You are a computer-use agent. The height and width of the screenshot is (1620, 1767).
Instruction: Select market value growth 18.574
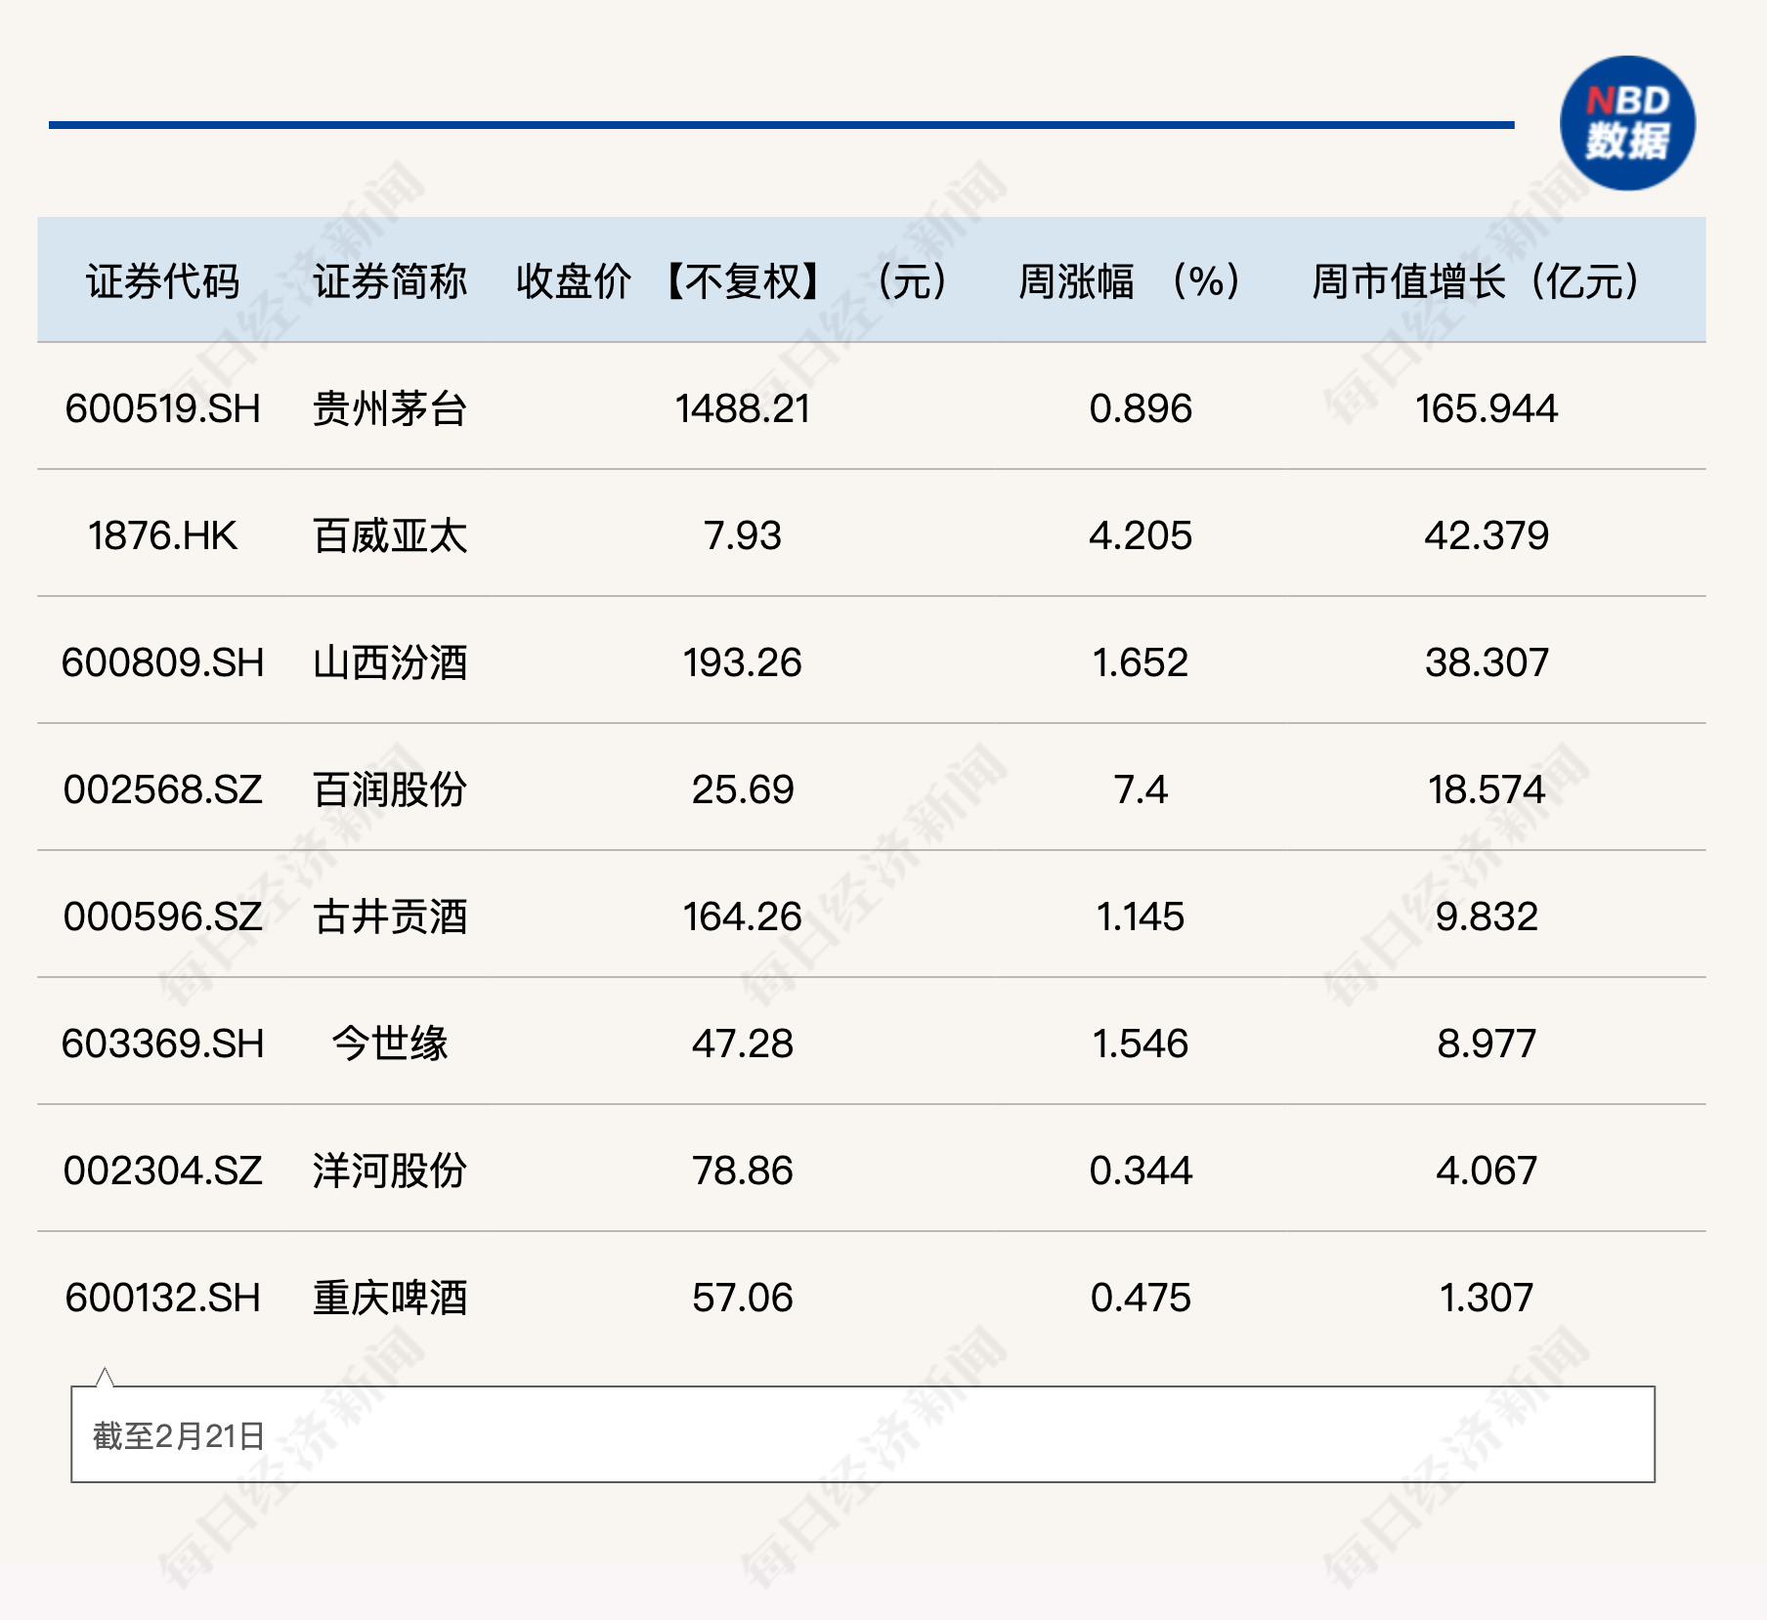click(x=1487, y=789)
